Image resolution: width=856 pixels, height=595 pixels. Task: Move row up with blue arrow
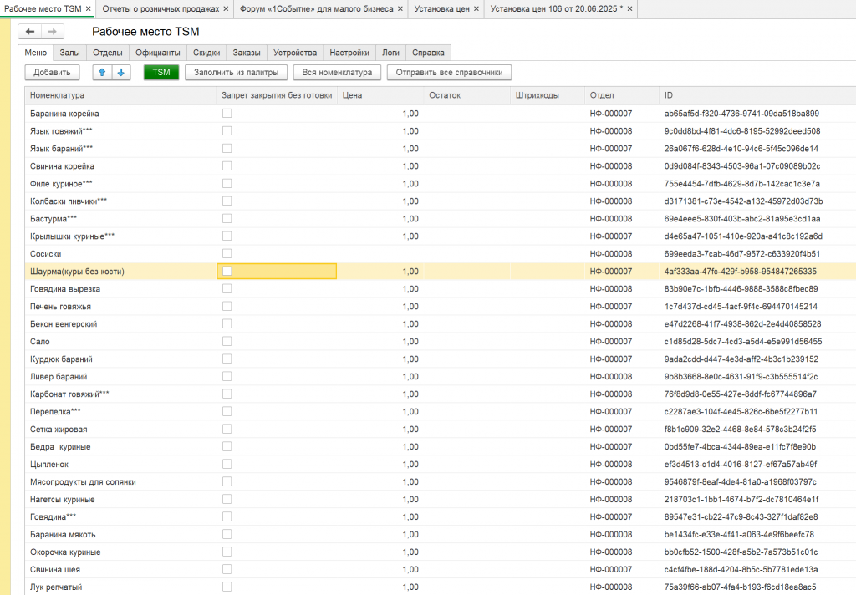(102, 72)
